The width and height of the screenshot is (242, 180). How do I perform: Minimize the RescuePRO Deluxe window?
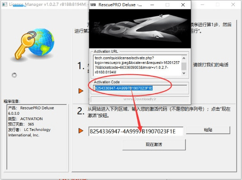(152, 5)
